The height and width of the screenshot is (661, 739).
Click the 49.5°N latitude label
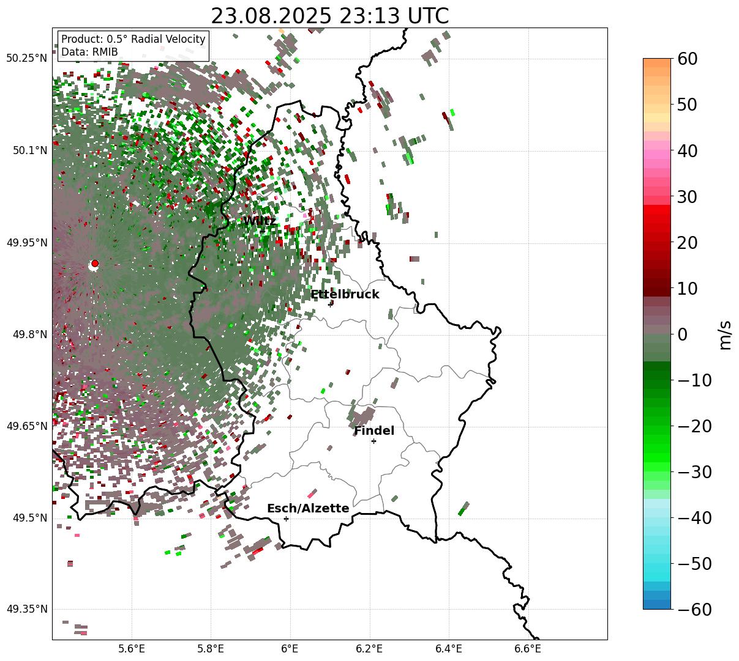pos(29,518)
